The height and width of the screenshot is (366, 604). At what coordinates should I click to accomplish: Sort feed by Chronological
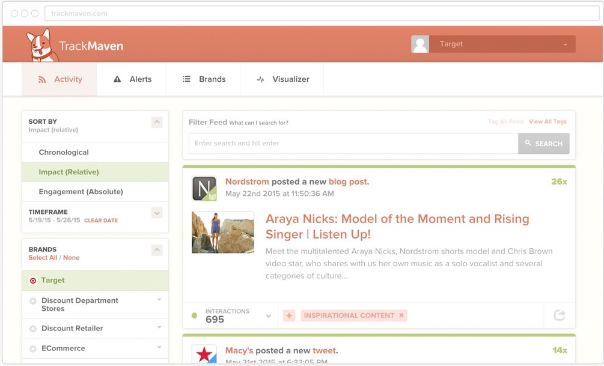coord(95,152)
